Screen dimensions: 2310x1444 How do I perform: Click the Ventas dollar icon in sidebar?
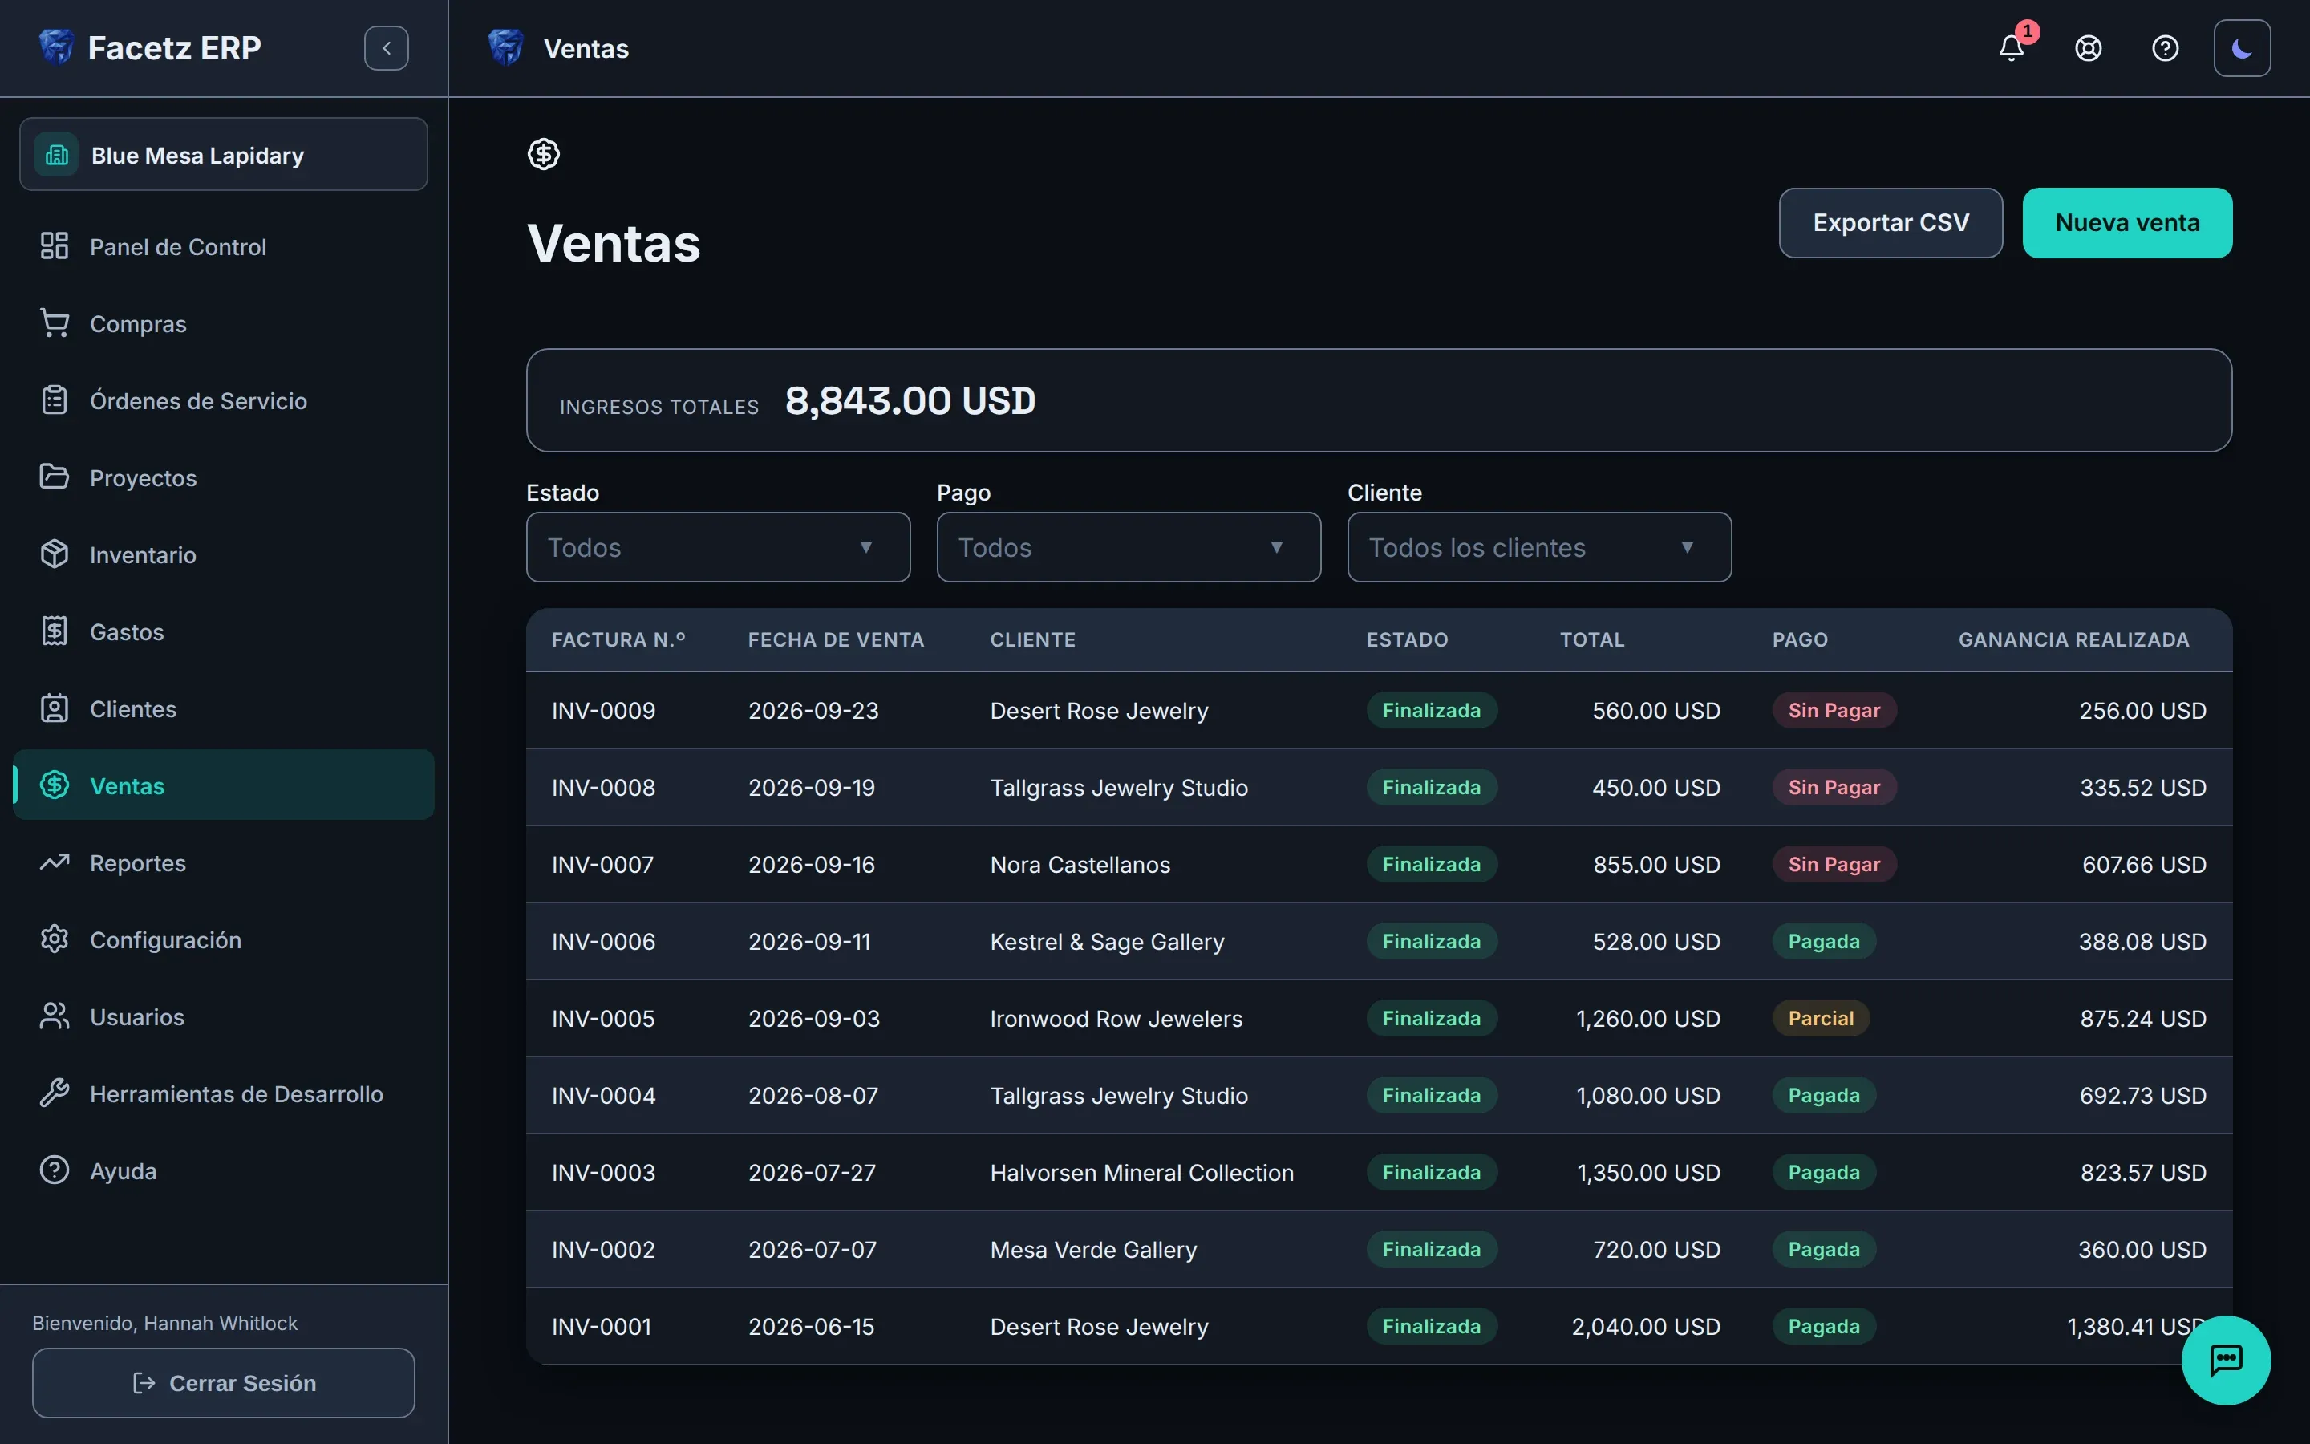[55, 785]
